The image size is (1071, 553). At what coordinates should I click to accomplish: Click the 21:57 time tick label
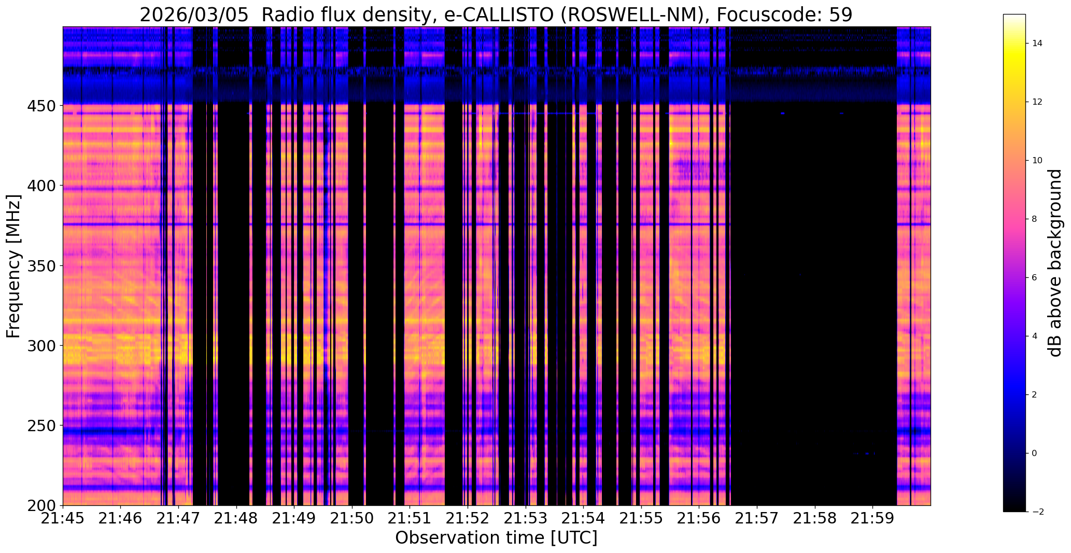pos(757,519)
